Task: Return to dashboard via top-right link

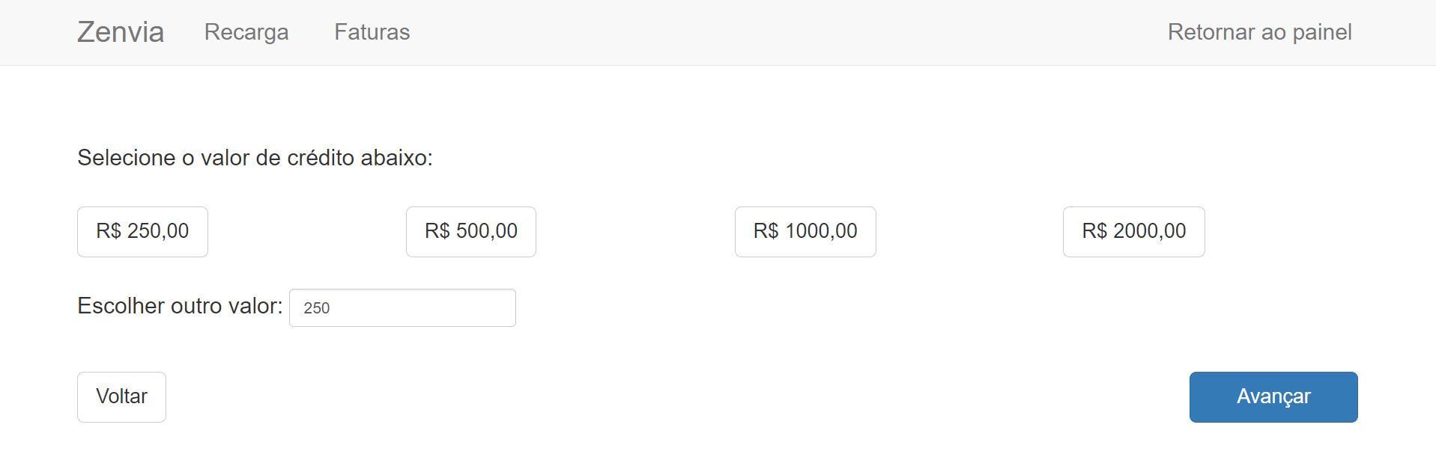Action: (x=1259, y=32)
